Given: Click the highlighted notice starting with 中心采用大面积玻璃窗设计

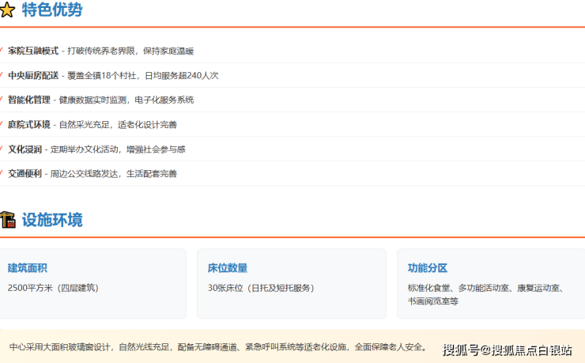Looking at the screenshot, I should pyautogui.click(x=217, y=346).
